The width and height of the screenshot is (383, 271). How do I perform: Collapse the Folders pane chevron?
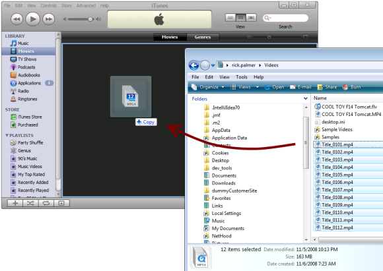(x=305, y=98)
